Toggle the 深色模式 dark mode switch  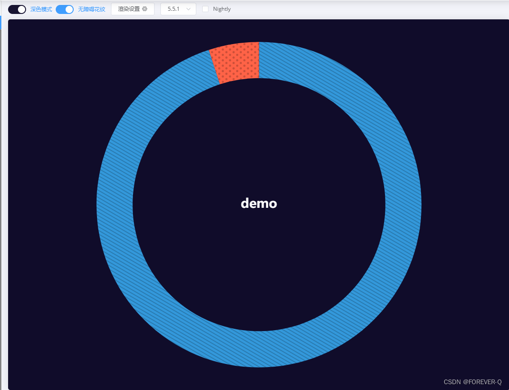[17, 9]
